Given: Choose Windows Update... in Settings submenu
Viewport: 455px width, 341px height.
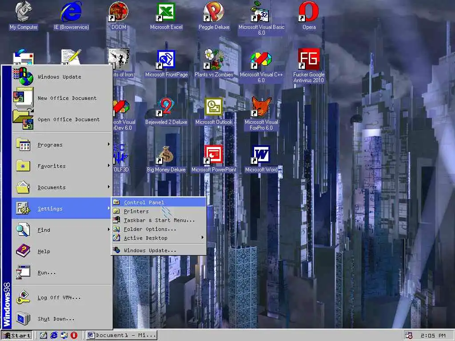Looking at the screenshot, I should [x=159, y=250].
